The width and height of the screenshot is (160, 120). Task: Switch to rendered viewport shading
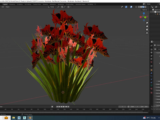coord(145,7)
